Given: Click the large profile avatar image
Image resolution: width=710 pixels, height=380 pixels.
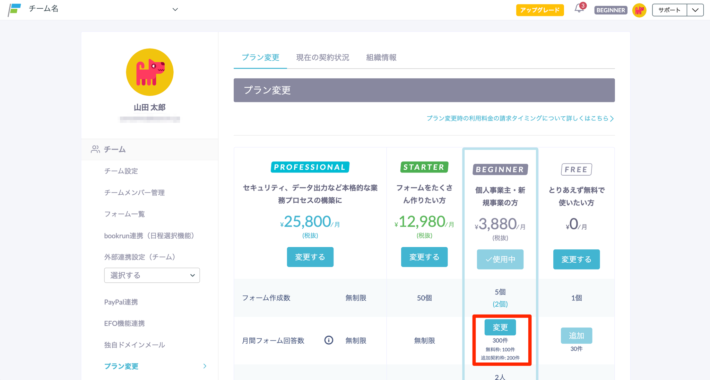Looking at the screenshot, I should click(149, 72).
